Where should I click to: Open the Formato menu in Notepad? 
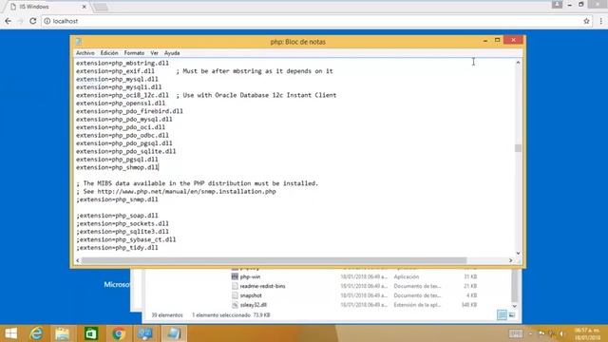point(134,53)
